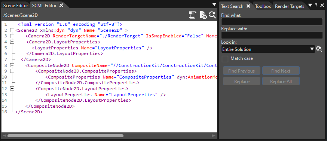
Task: Close the right side panel
Action: pos(322,5)
